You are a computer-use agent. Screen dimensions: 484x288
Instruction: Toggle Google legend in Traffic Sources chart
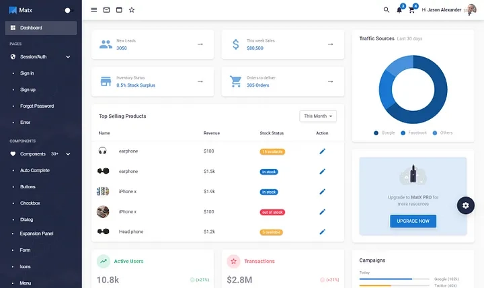coord(385,133)
